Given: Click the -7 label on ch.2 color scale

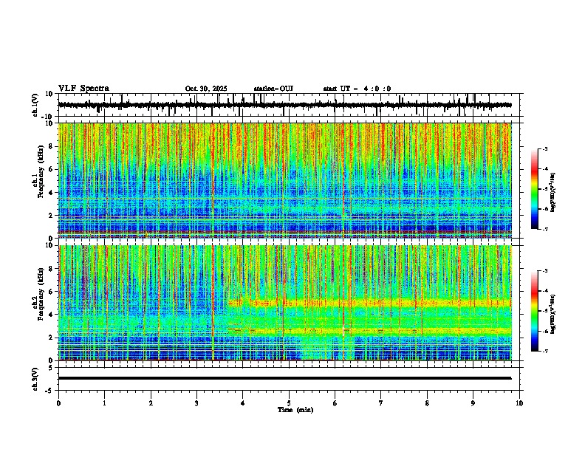Looking at the screenshot, I should coord(544,351).
